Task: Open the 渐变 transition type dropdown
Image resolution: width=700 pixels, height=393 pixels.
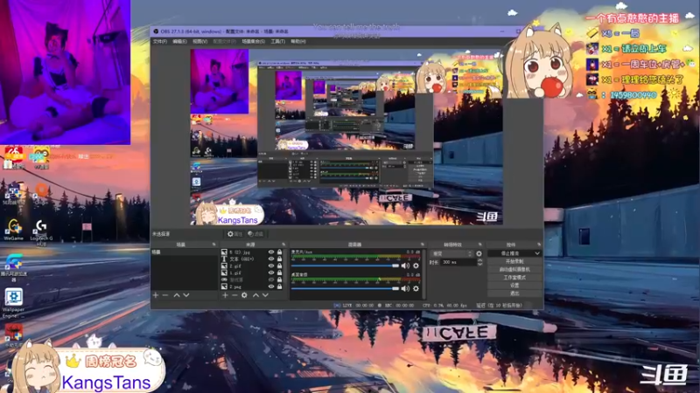Action: [x=451, y=253]
